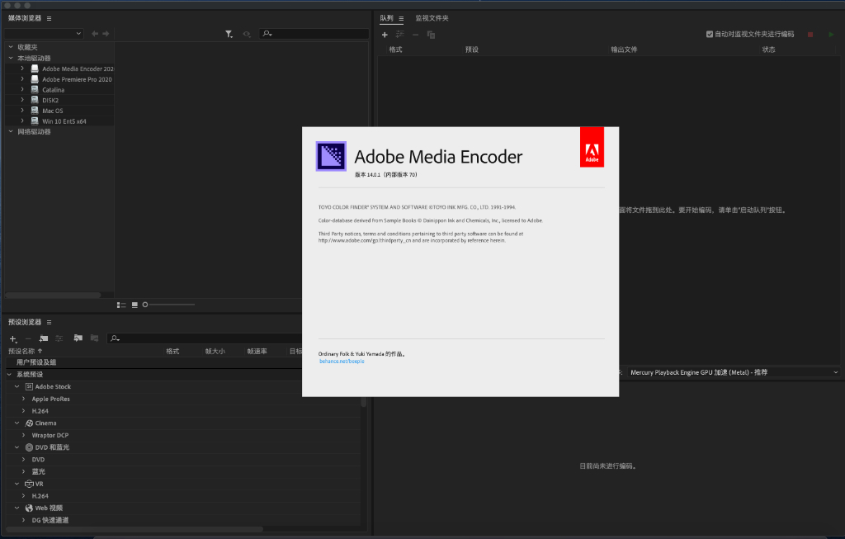Open the behance.net/beeple link in About dialog
Viewport: 845px width, 539px height.
click(342, 362)
